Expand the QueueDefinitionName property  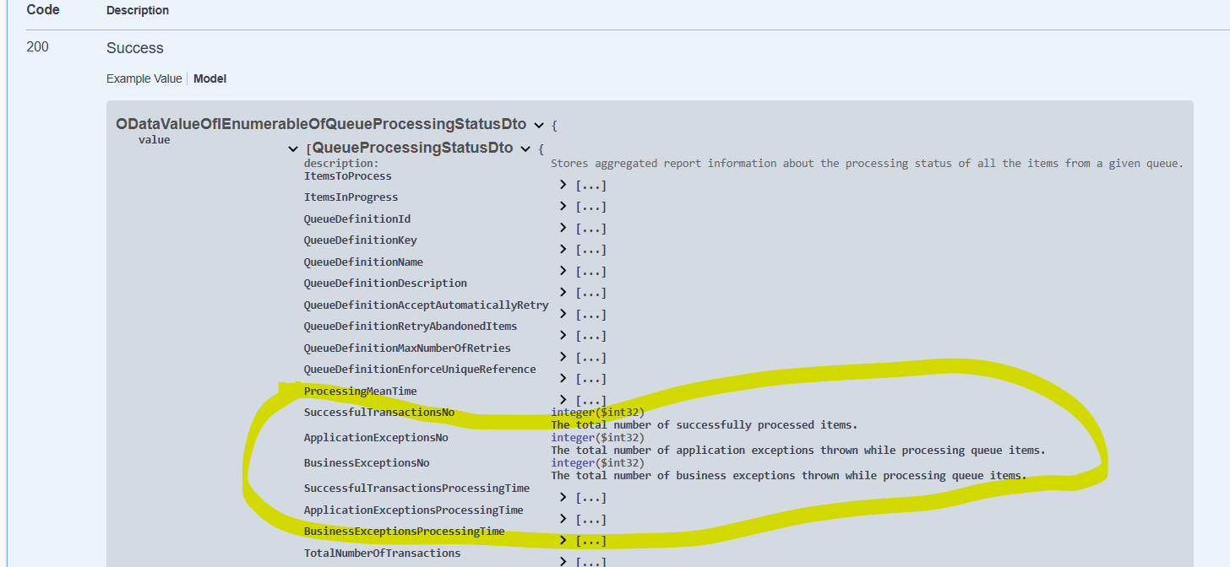562,270
